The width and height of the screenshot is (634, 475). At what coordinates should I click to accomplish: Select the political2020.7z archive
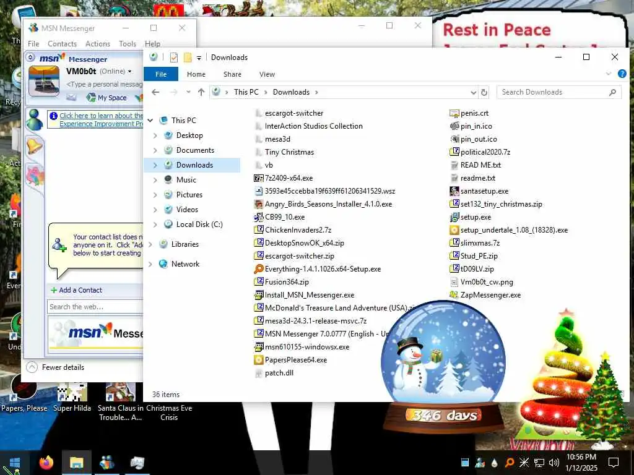point(480,152)
